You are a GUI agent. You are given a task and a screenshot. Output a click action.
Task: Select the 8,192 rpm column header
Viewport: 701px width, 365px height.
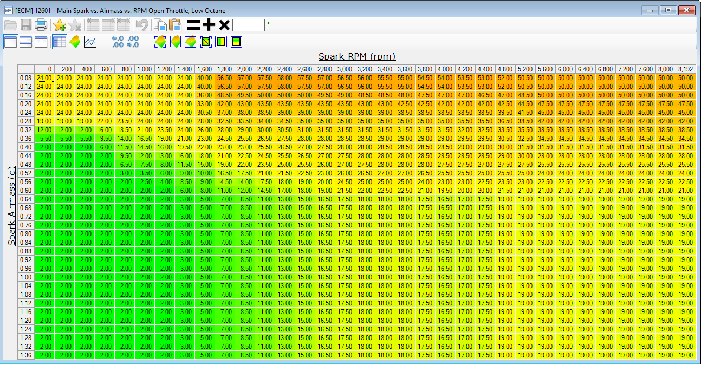pos(685,69)
